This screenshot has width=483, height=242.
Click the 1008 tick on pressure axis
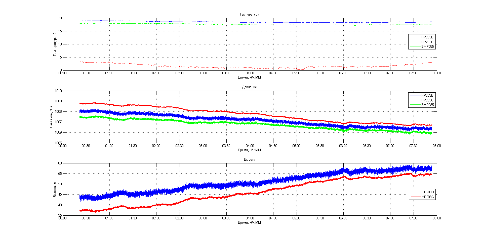pos(58,112)
